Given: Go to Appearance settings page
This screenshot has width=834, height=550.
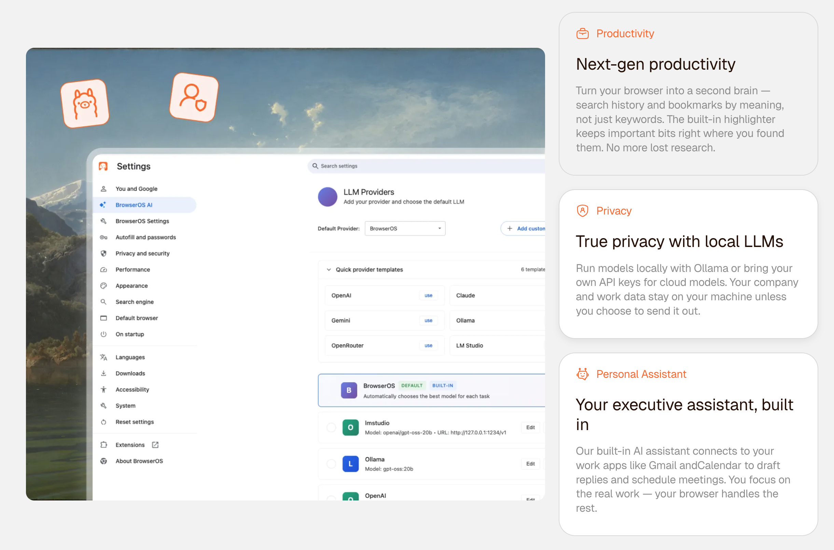Looking at the screenshot, I should (x=131, y=286).
